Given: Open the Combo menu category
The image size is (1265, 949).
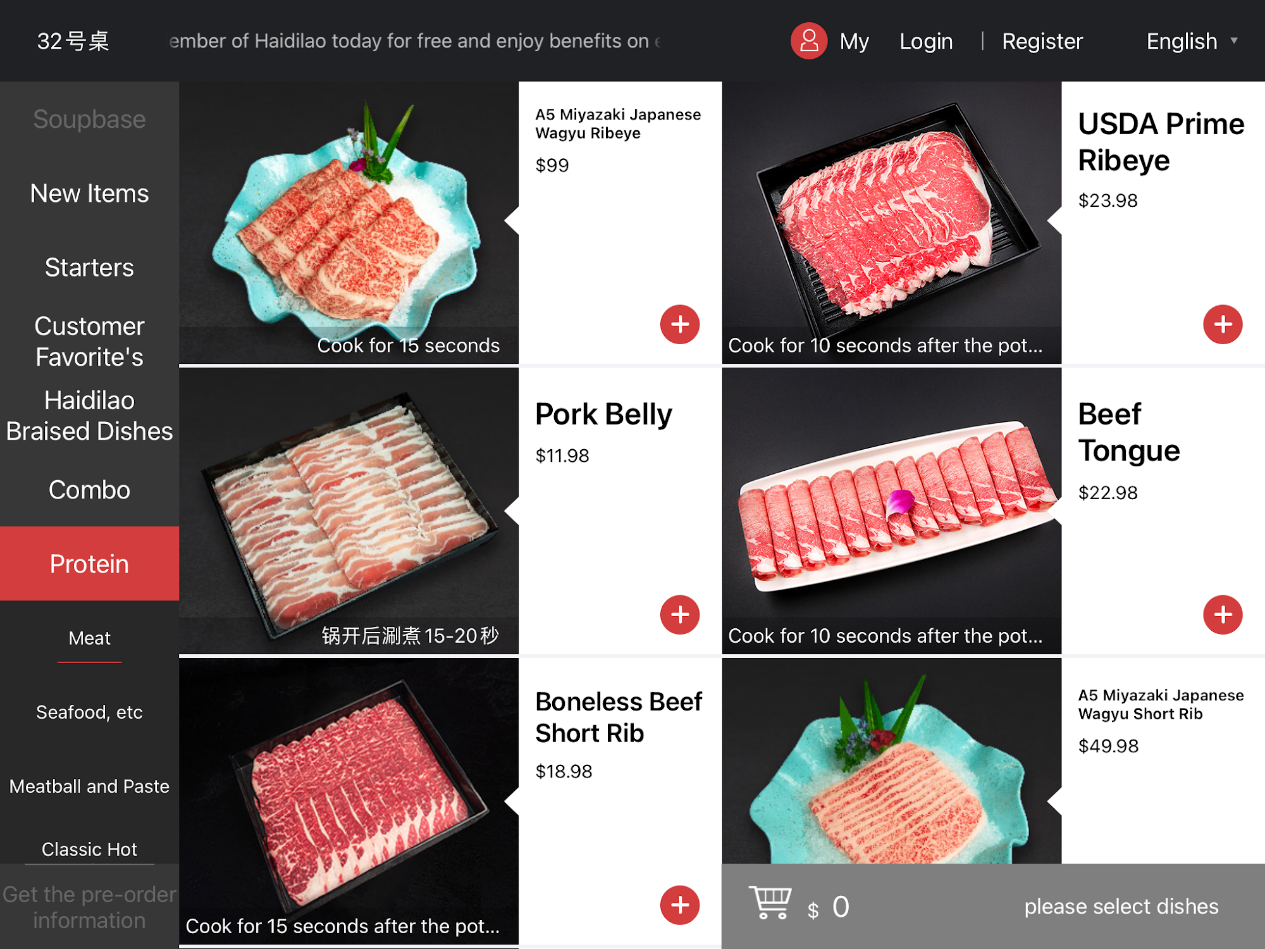Looking at the screenshot, I should (89, 490).
